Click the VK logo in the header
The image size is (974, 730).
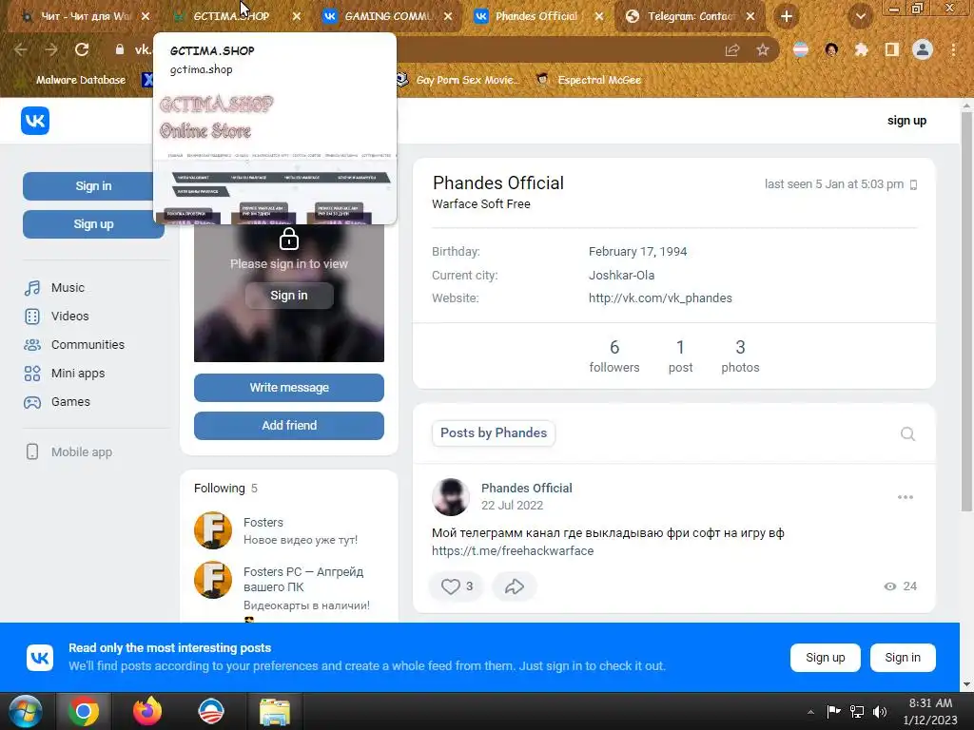(x=35, y=121)
